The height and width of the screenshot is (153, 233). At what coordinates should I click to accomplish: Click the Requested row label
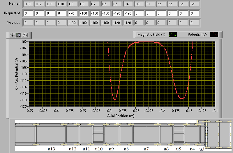[x=12, y=13]
